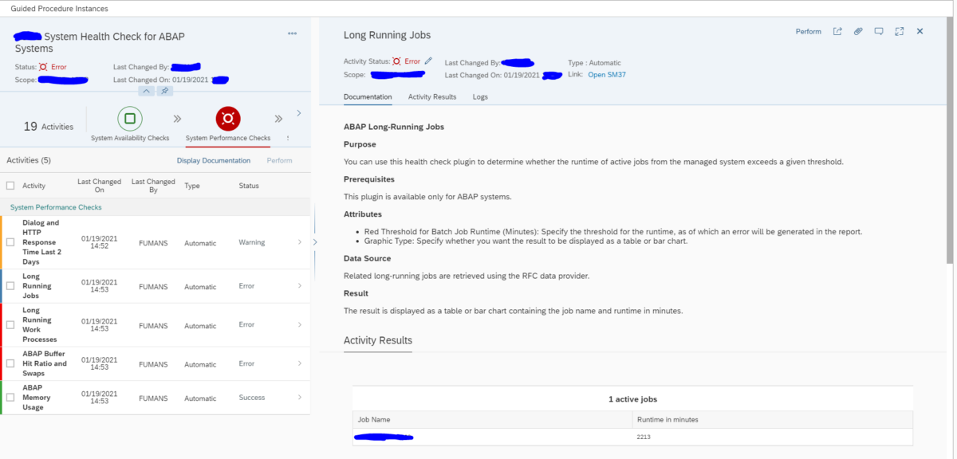Select the System Performance Checks red icon
Viewport: 957px width, 459px height.
(228, 118)
